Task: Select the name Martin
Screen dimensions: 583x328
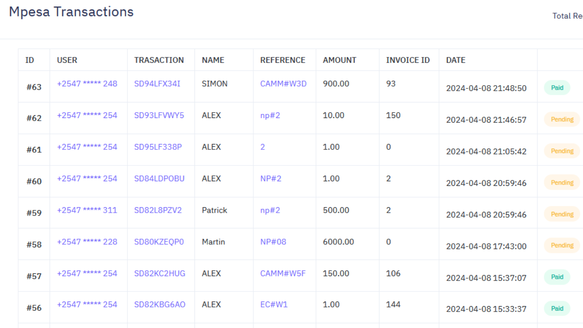Action: 214,241
